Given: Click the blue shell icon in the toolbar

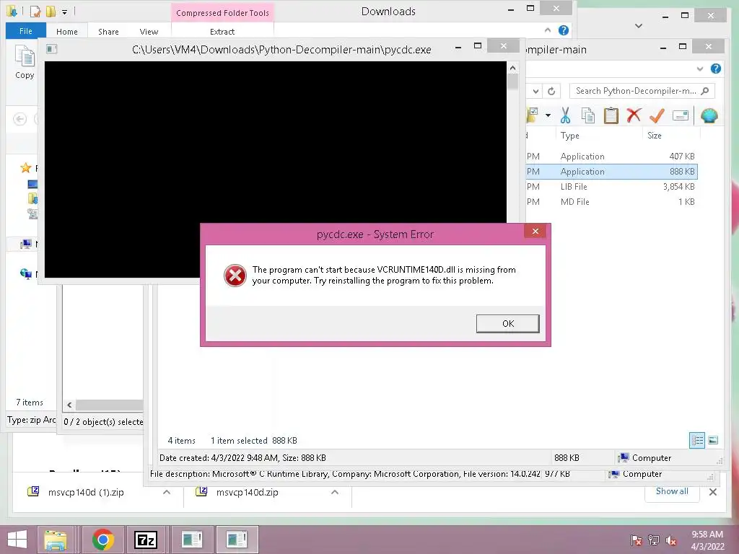Looking at the screenshot, I should (709, 115).
